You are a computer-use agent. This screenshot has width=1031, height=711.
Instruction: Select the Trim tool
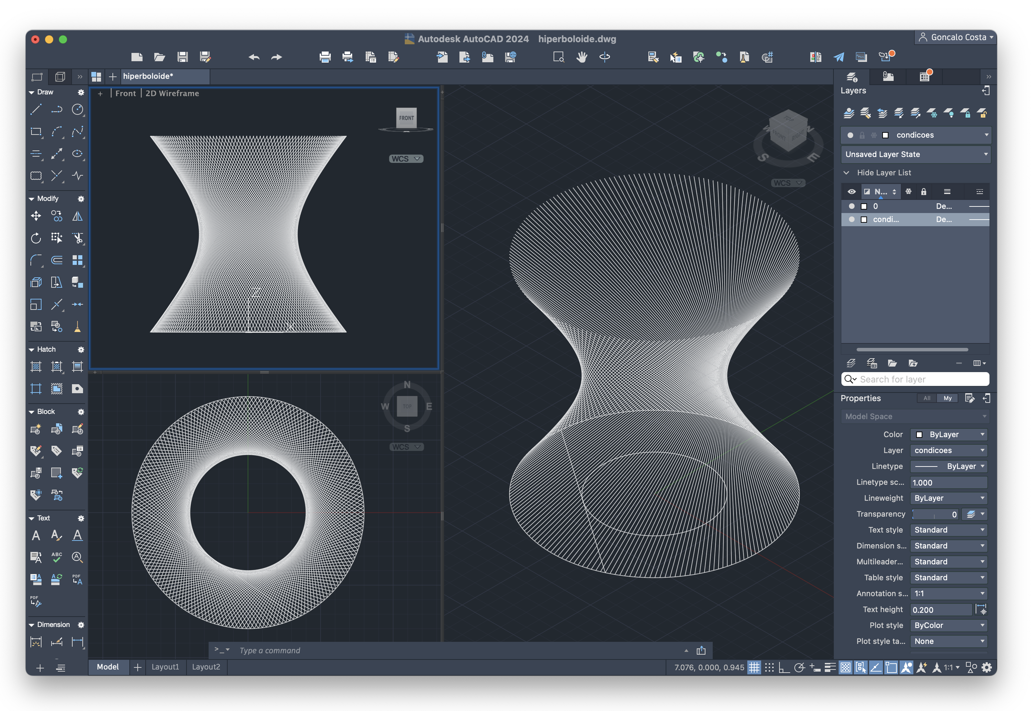[x=77, y=238]
